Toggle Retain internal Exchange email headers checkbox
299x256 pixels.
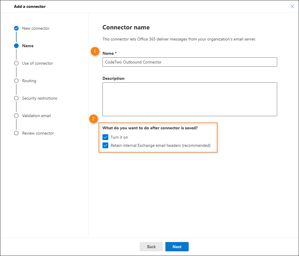105,145
